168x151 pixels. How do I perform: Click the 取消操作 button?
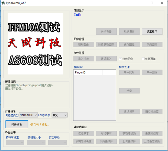click(129, 31)
